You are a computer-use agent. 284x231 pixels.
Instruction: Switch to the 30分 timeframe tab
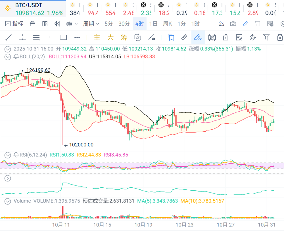tap(124, 24)
